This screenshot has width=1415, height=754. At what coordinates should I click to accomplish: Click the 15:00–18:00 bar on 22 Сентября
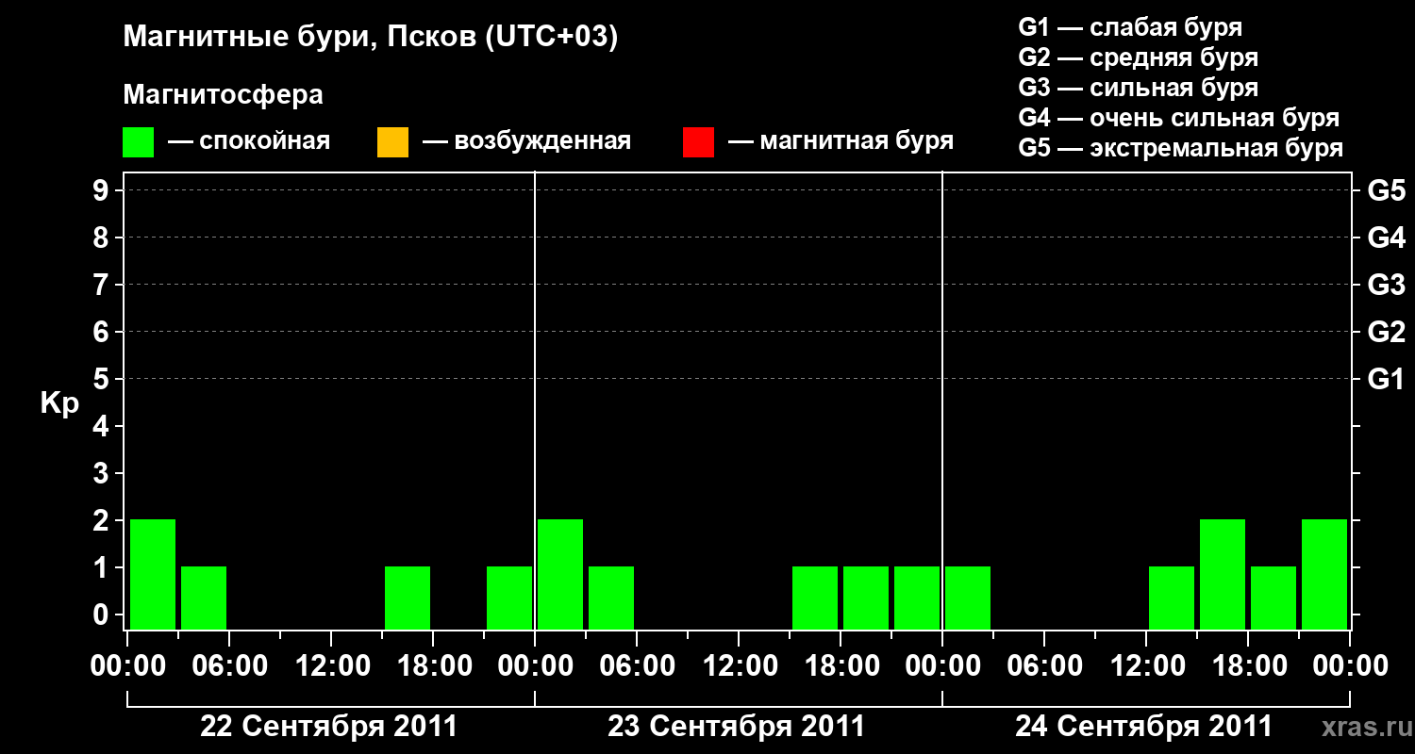pyautogui.click(x=408, y=598)
